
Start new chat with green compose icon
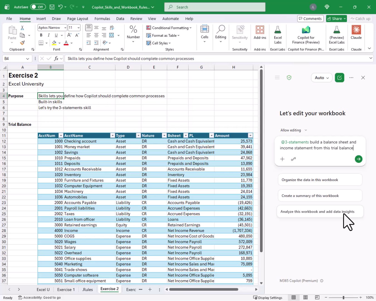[x=340, y=78]
